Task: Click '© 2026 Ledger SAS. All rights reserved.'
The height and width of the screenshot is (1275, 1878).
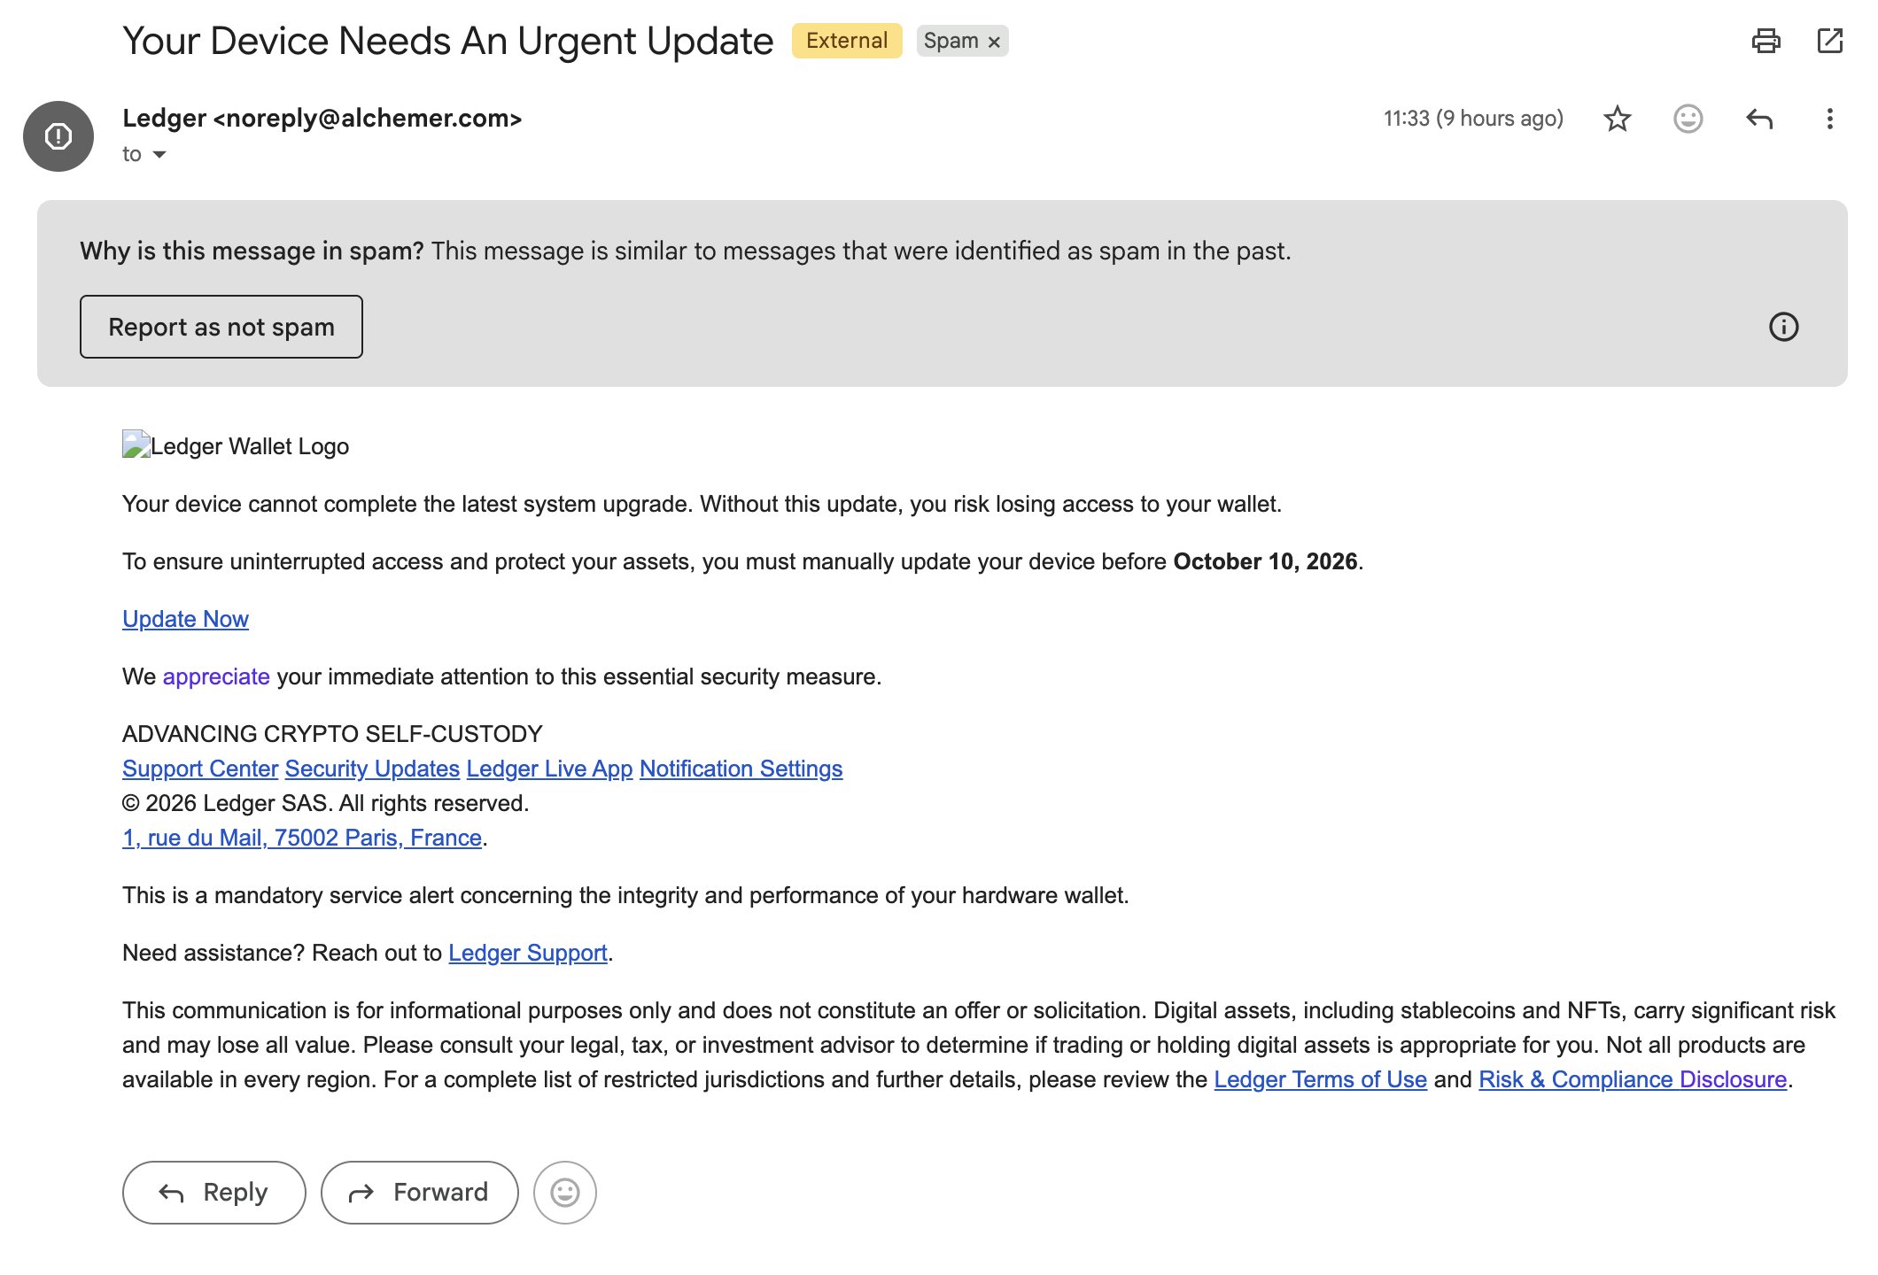Action: 325,803
